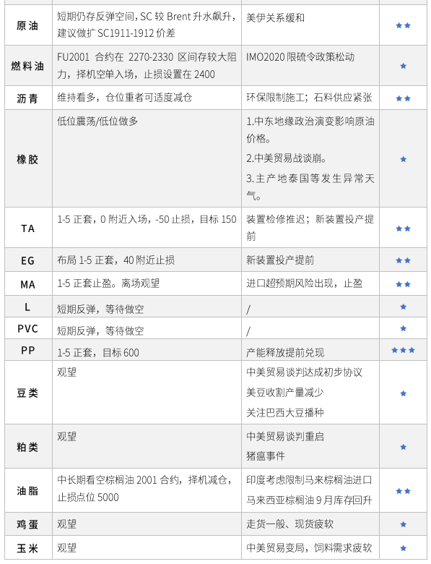The height and width of the screenshot is (564, 431).
Task: Click the three-star rating in the PP row
Action: pyautogui.click(x=403, y=350)
